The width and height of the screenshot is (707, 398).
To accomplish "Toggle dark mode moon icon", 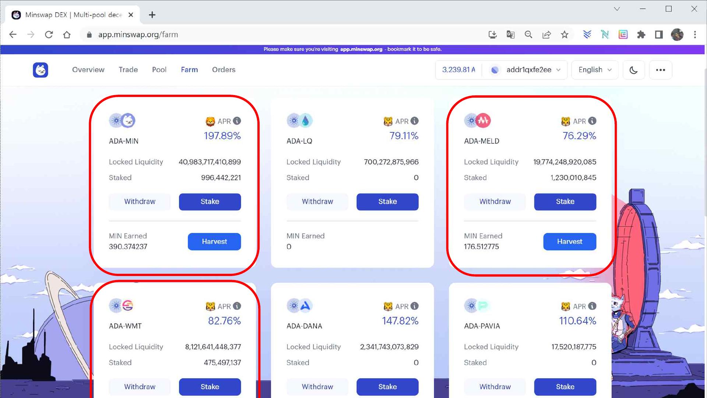I will [x=633, y=70].
